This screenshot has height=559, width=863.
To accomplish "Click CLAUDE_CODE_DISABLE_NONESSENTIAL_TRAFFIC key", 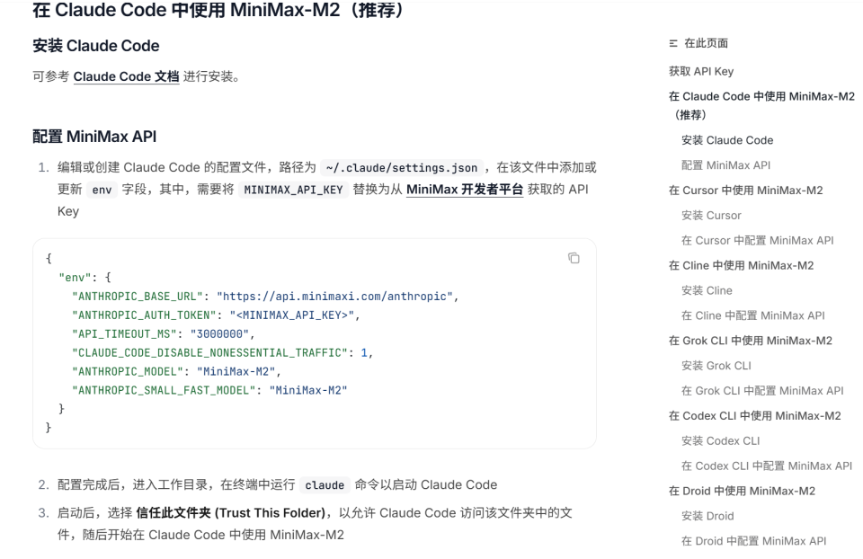I will (209, 352).
